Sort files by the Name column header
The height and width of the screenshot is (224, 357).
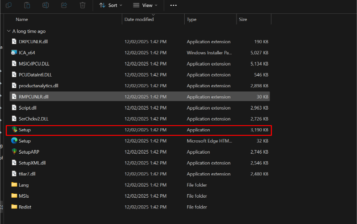click(x=22, y=20)
